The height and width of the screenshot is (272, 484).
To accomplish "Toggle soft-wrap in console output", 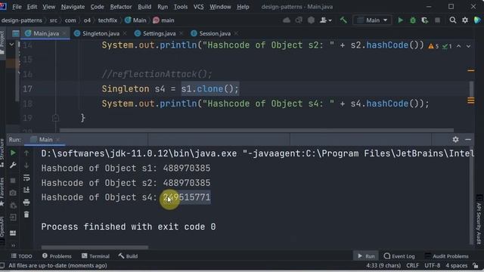I will tap(26, 178).
